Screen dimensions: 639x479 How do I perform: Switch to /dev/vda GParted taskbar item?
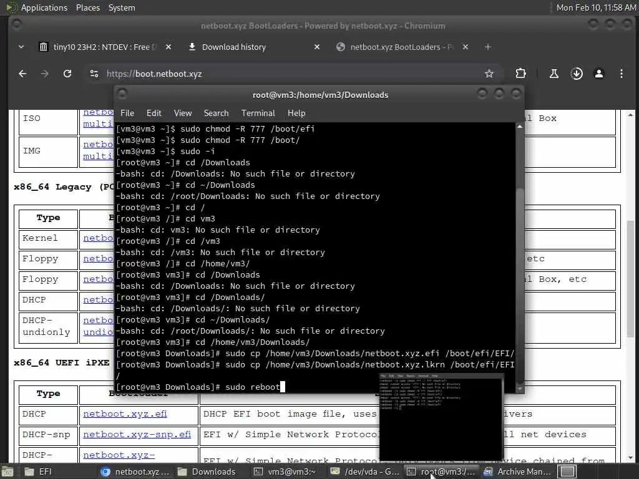point(364,472)
